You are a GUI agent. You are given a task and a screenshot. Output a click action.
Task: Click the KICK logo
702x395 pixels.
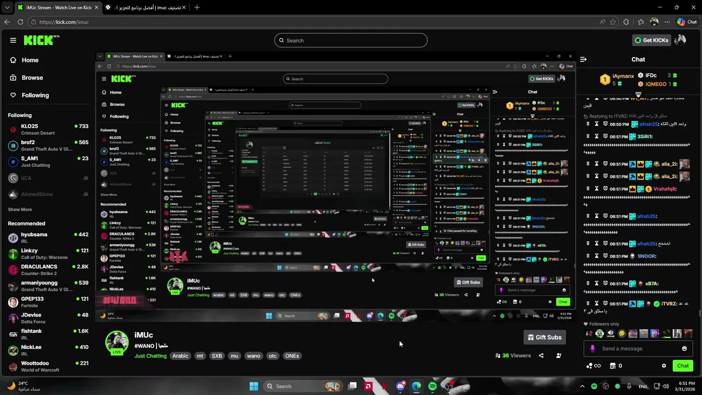(41, 40)
